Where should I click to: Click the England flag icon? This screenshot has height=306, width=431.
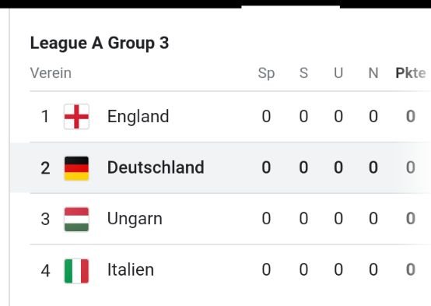(x=76, y=116)
